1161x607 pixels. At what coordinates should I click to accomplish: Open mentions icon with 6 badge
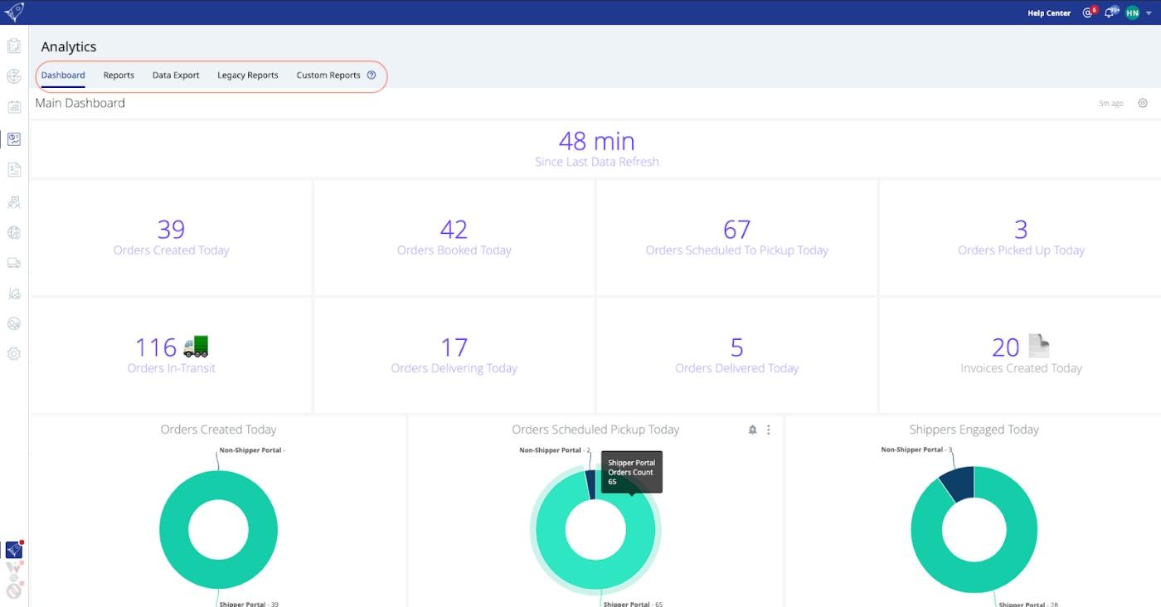(1088, 12)
